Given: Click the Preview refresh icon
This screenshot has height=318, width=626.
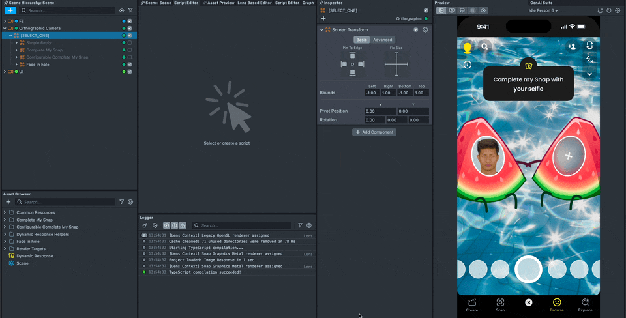Looking at the screenshot, I should 609,10.
